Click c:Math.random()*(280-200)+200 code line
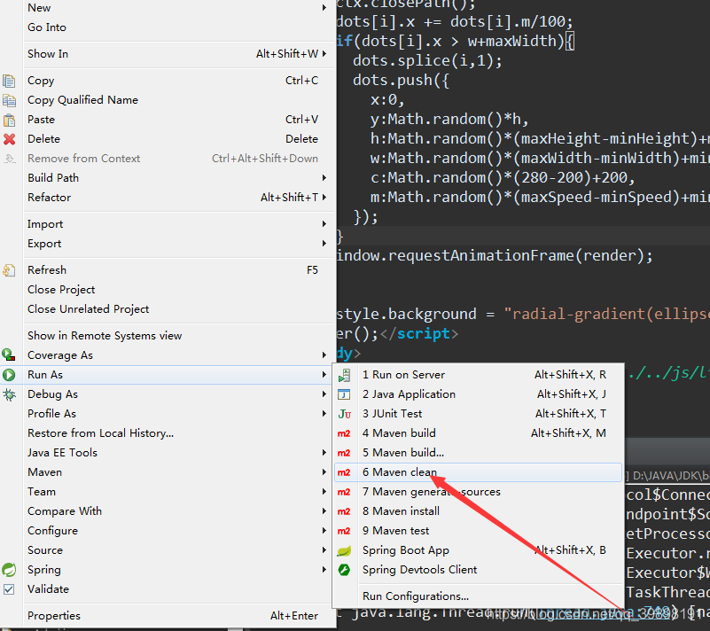 coord(503,177)
